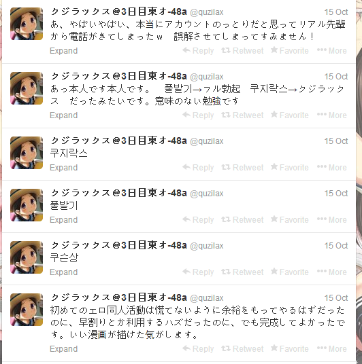Open avatar thumbnail of the 쿠슨상 tweet
This screenshot has width=362, height=364.
pos(27,257)
